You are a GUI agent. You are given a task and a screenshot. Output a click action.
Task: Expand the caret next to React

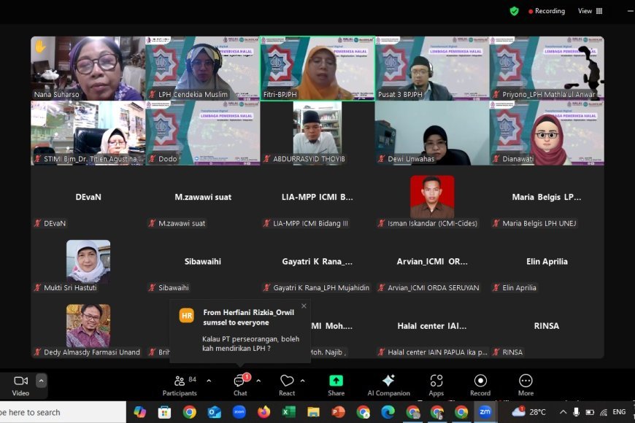pos(302,381)
